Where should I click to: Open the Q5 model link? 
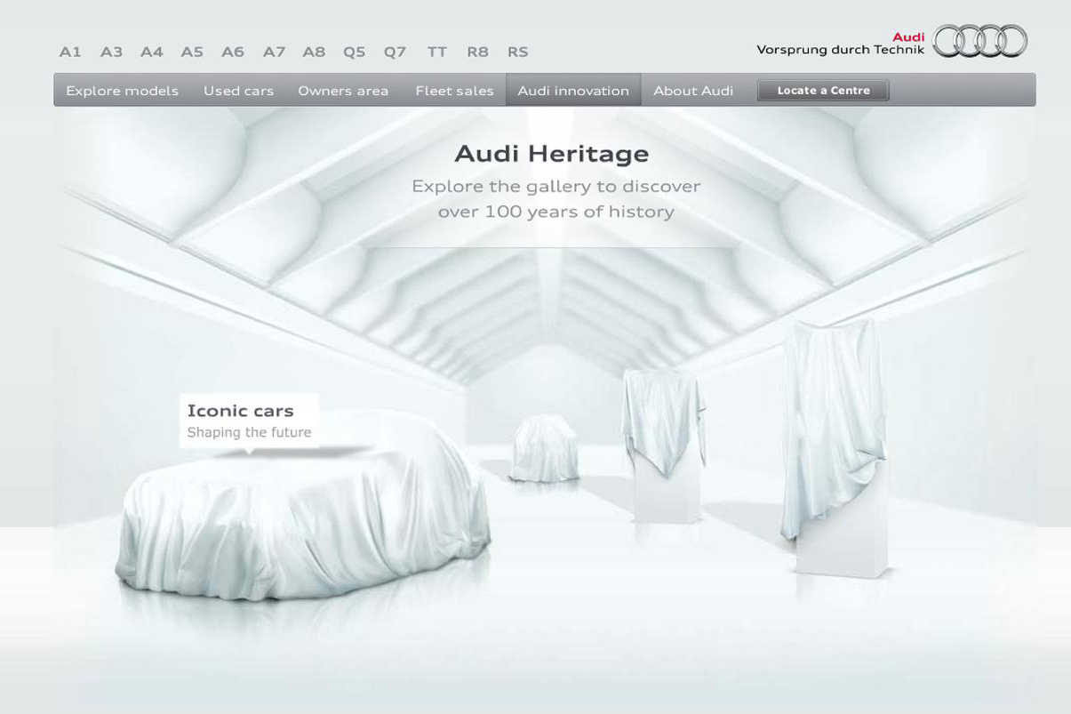tap(354, 52)
